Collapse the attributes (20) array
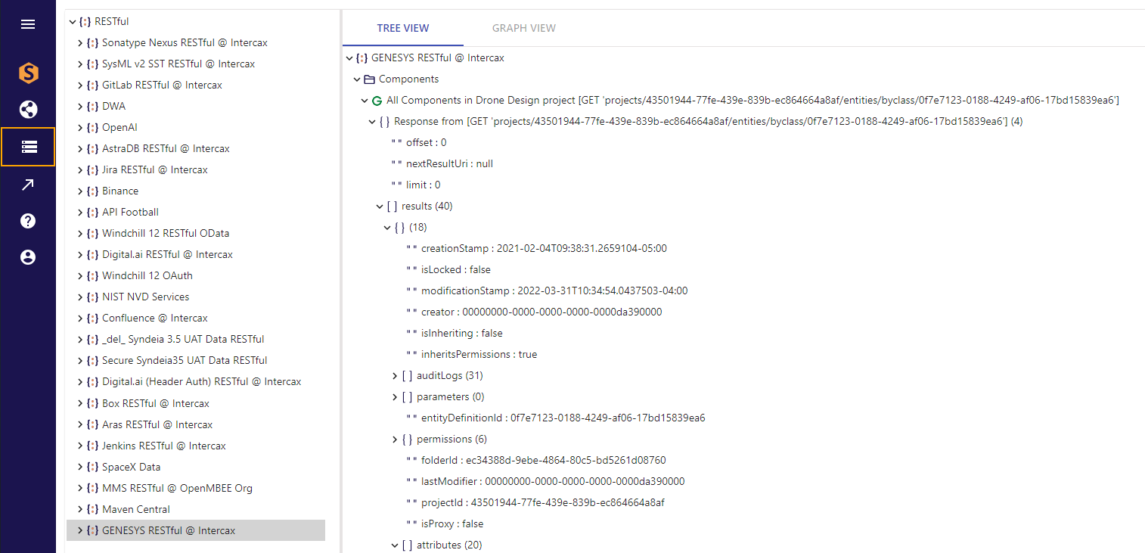Screen dimensions: 1145x553 click(x=395, y=545)
